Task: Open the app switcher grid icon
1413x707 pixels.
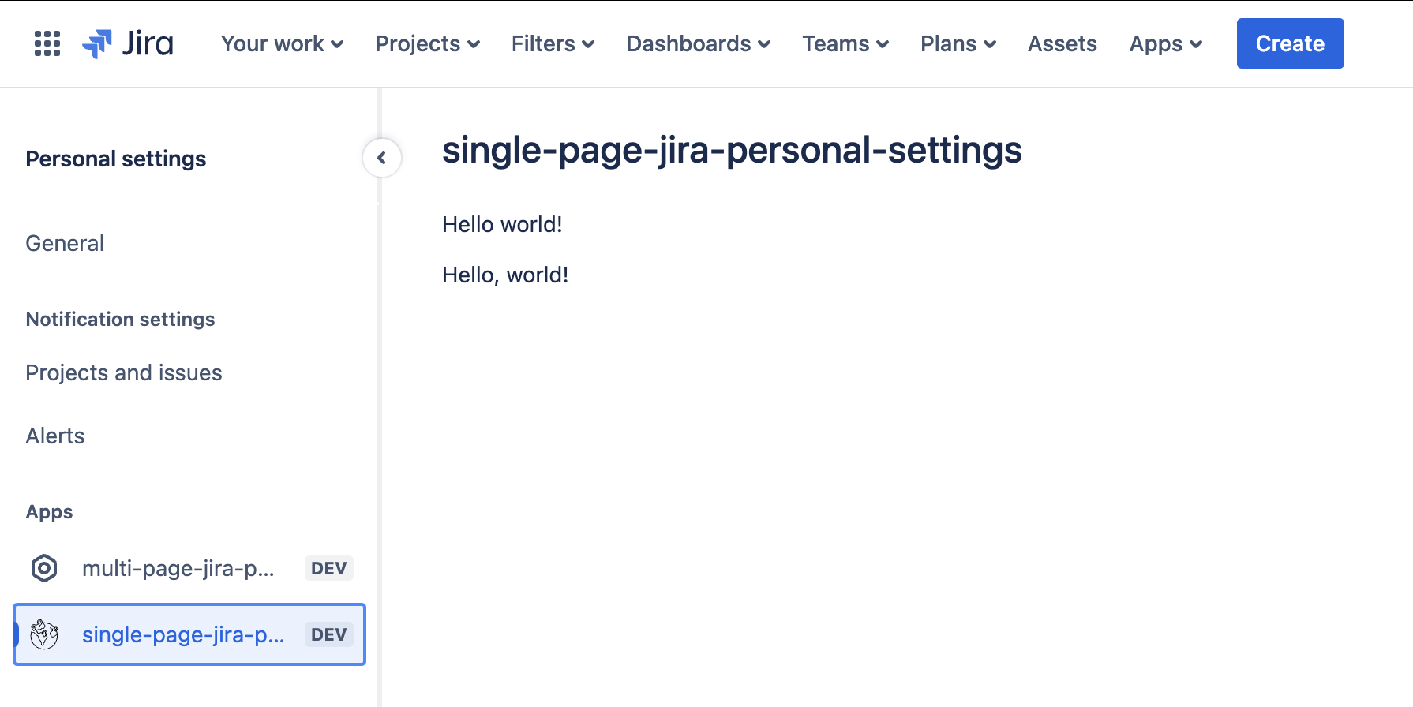Action: 47,43
